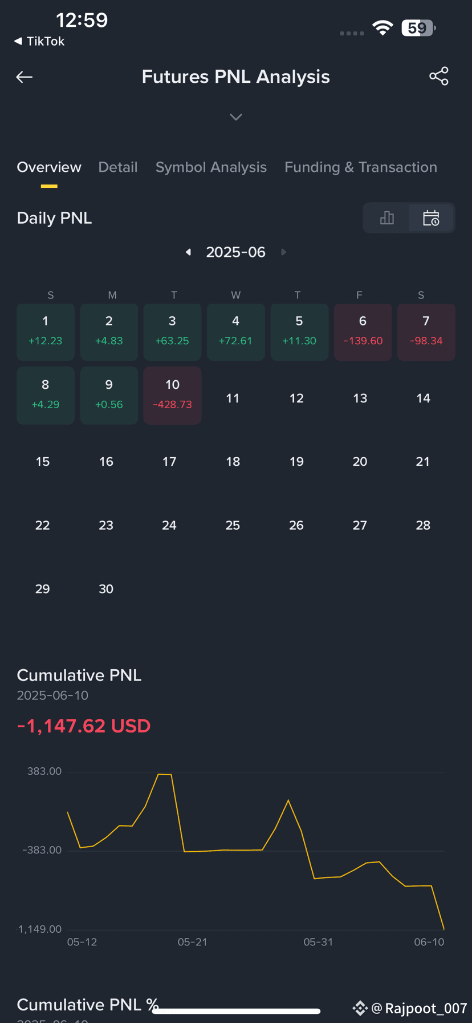Select June 4 with +72.61 profit
The height and width of the screenshot is (1023, 472).
(235, 332)
